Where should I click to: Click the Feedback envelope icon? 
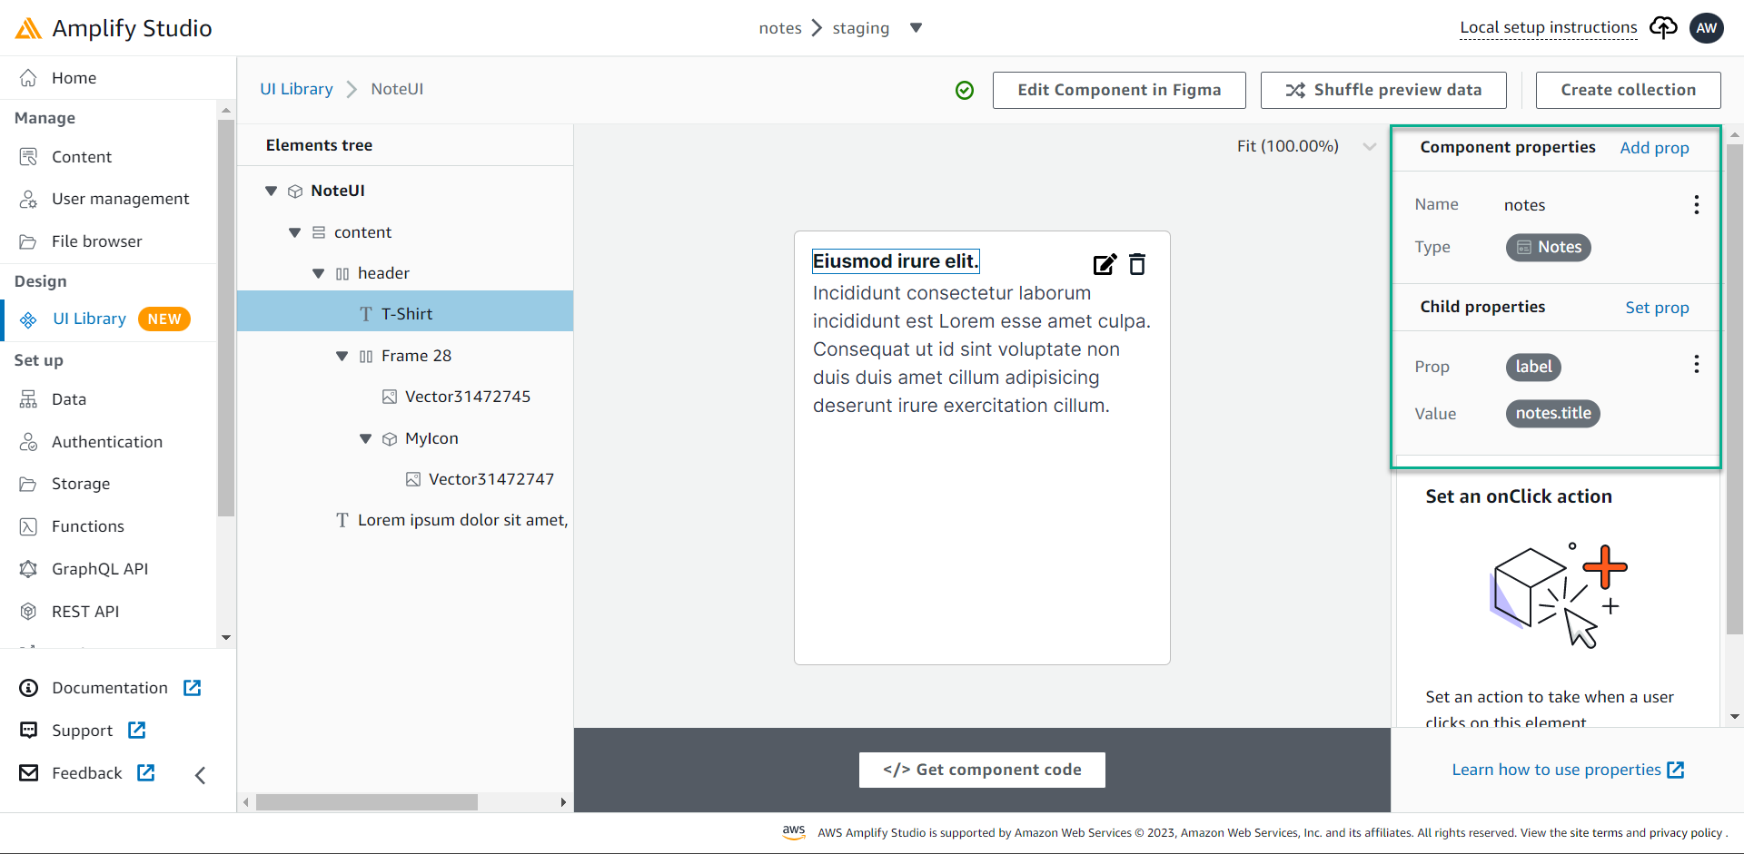pos(29,772)
